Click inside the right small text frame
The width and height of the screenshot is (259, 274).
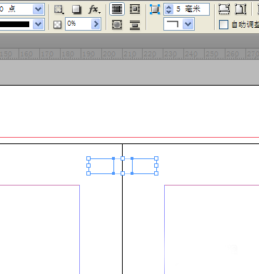pos(144,166)
